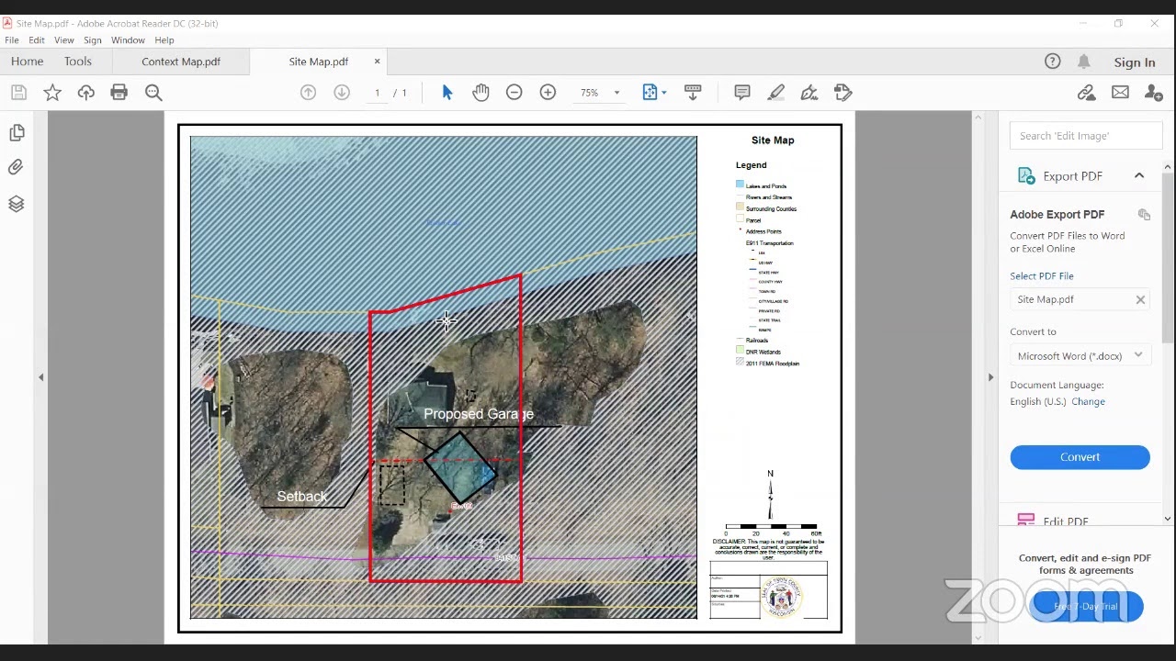Open the File menu
1176x661 pixels.
click(x=12, y=40)
